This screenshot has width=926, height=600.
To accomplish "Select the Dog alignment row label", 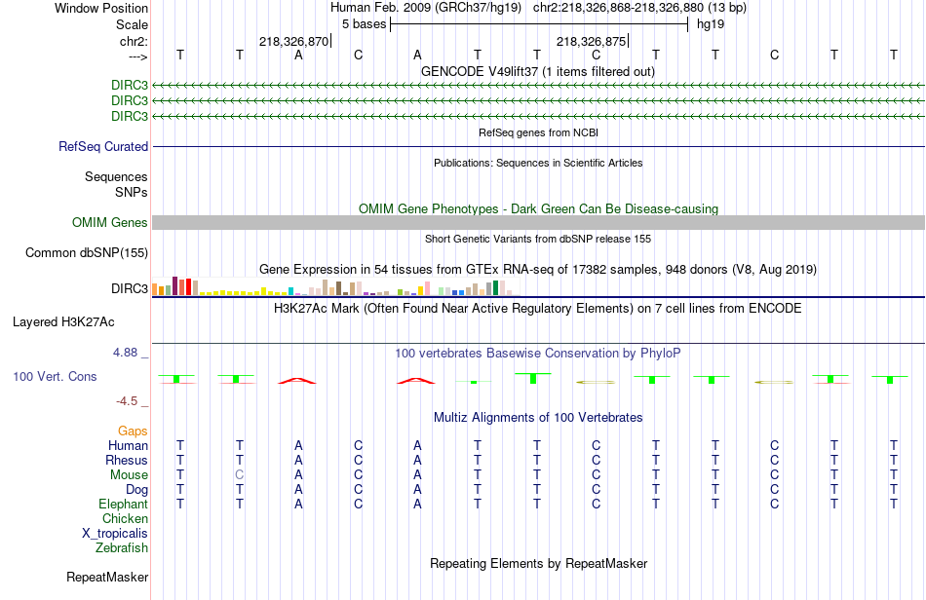I will (x=136, y=490).
